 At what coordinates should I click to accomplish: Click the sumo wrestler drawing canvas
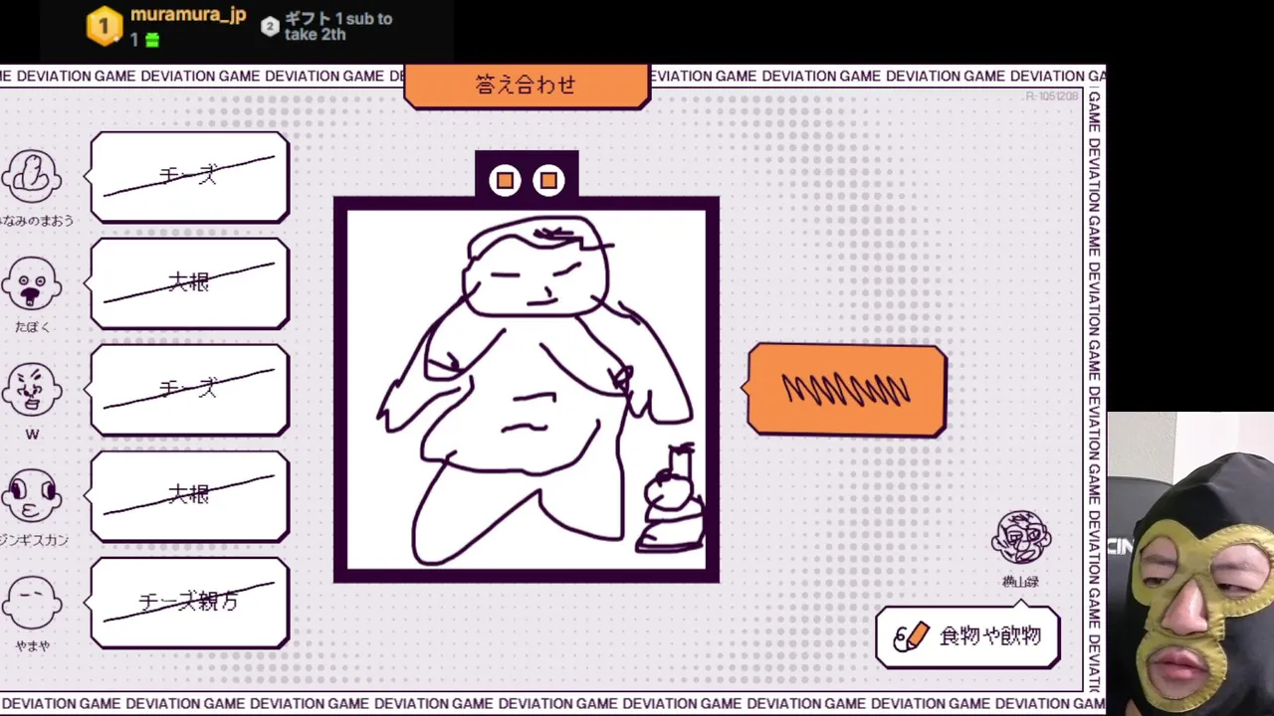point(527,389)
